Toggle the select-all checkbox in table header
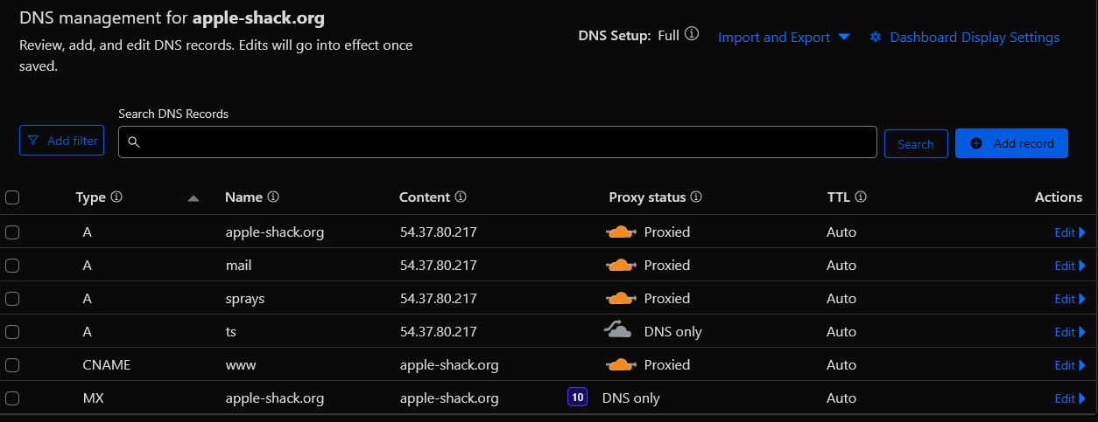 click(12, 197)
